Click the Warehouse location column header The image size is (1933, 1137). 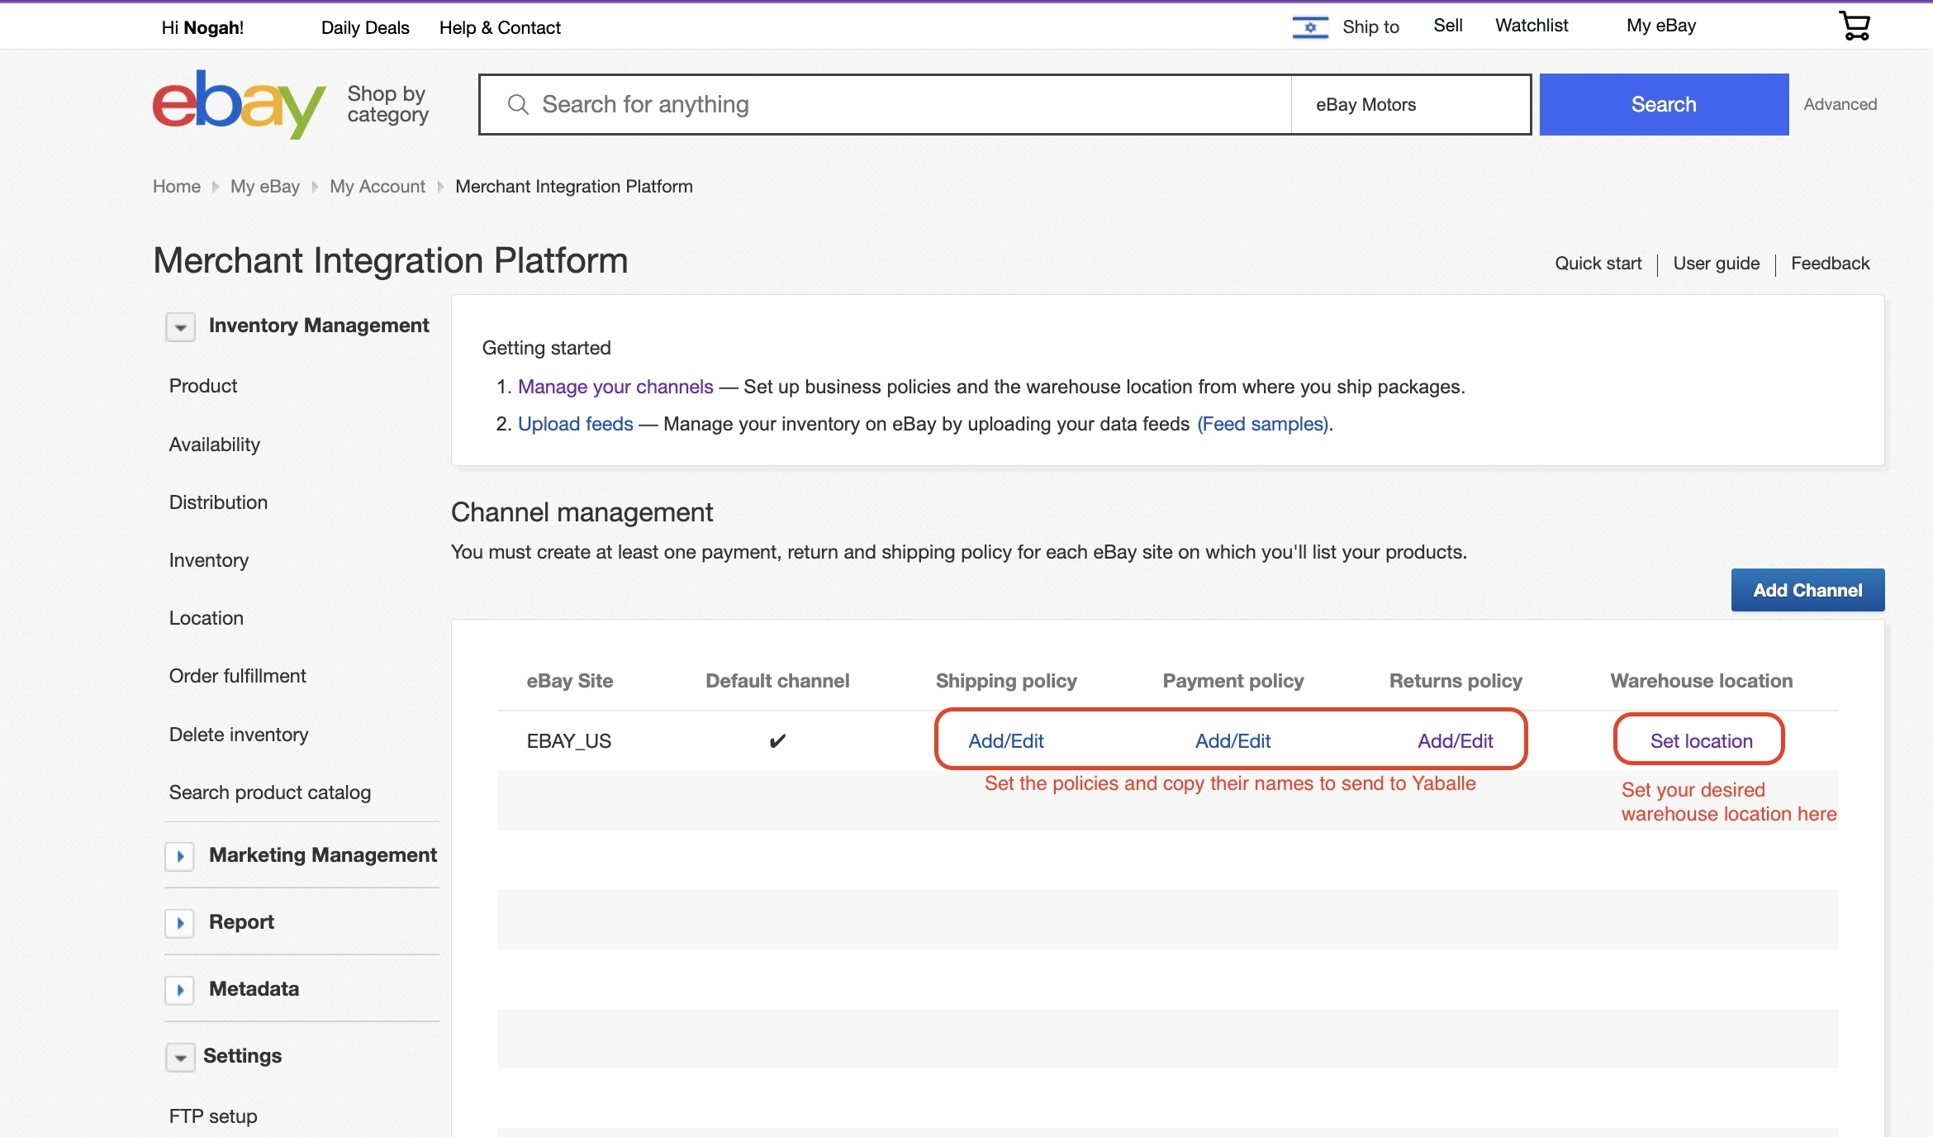click(x=1701, y=681)
